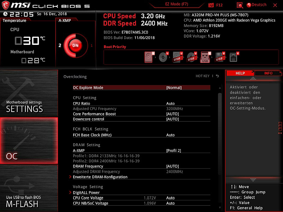The width and height of the screenshot is (283, 212).
Task: Click the Boot Priority label
Action: tap(115, 47)
